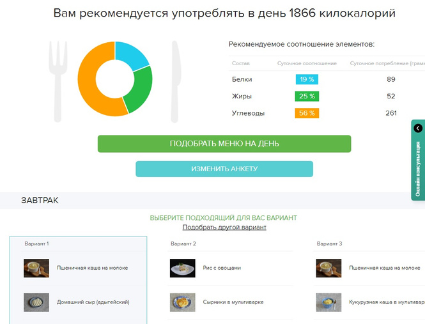Click the Кукурузная каша в мультиварке dish name
425x324 pixels.
(387, 302)
